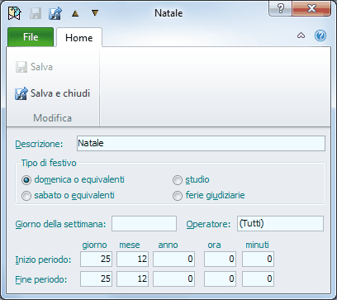Image resolution: width=337 pixels, height=300 pixels.
Task: Click Fine periodo giorno field
Action: [x=96, y=279]
